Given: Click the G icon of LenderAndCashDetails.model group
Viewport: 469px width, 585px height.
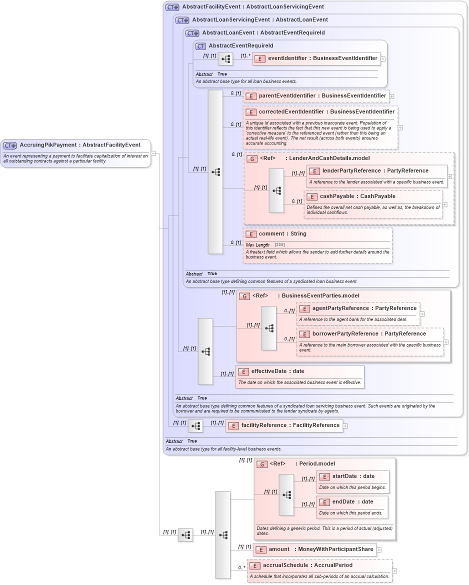Looking at the screenshot, I should (x=251, y=159).
